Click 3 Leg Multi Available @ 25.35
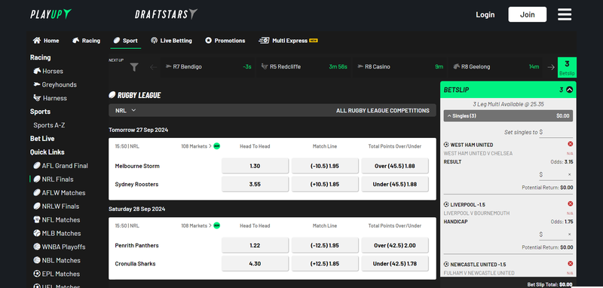 coord(508,104)
